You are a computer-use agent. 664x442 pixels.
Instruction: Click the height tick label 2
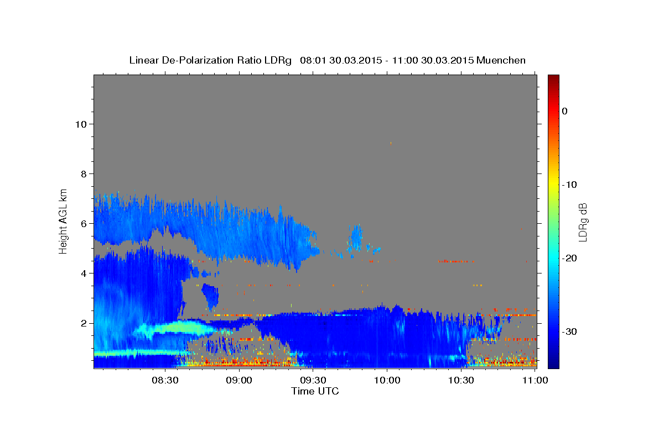(x=83, y=323)
